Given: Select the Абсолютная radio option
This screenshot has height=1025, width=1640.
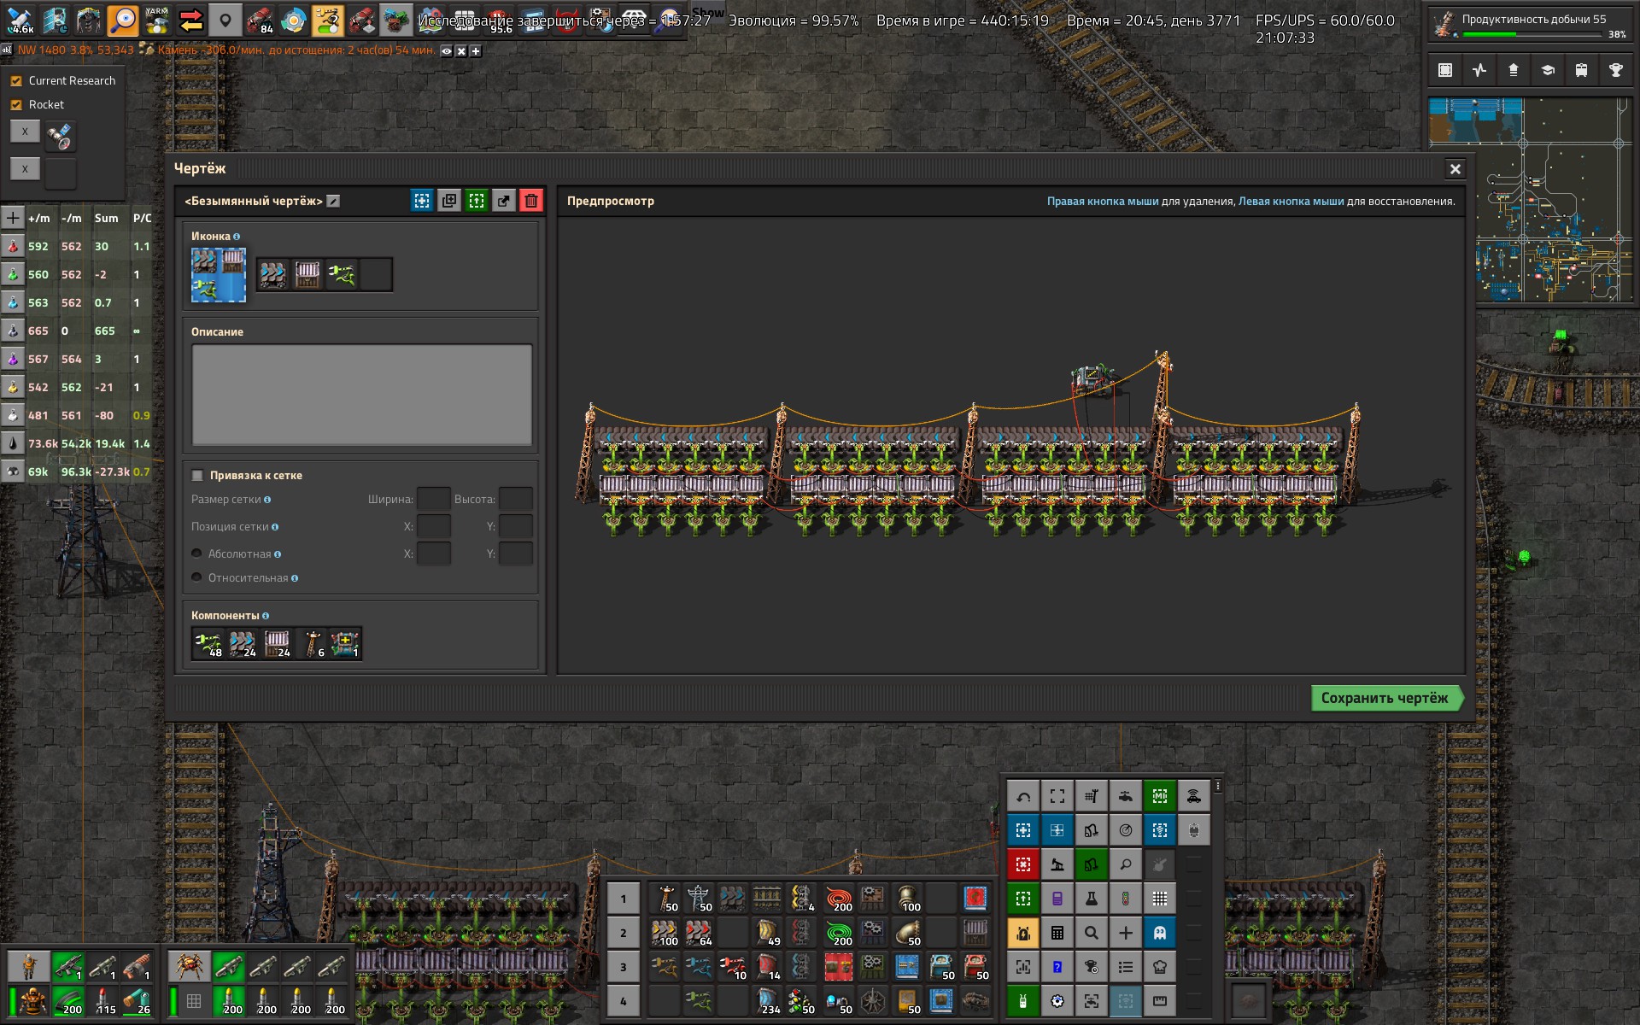Looking at the screenshot, I should [x=197, y=553].
